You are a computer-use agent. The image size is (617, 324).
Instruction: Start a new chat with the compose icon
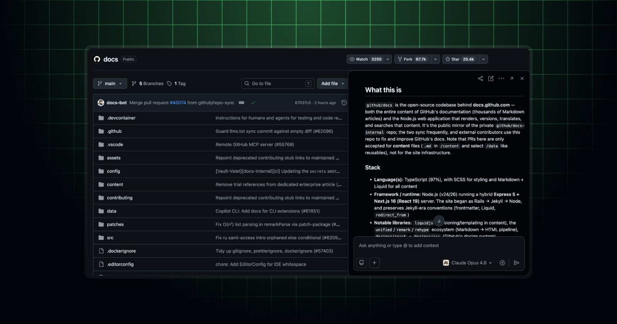tap(491, 78)
